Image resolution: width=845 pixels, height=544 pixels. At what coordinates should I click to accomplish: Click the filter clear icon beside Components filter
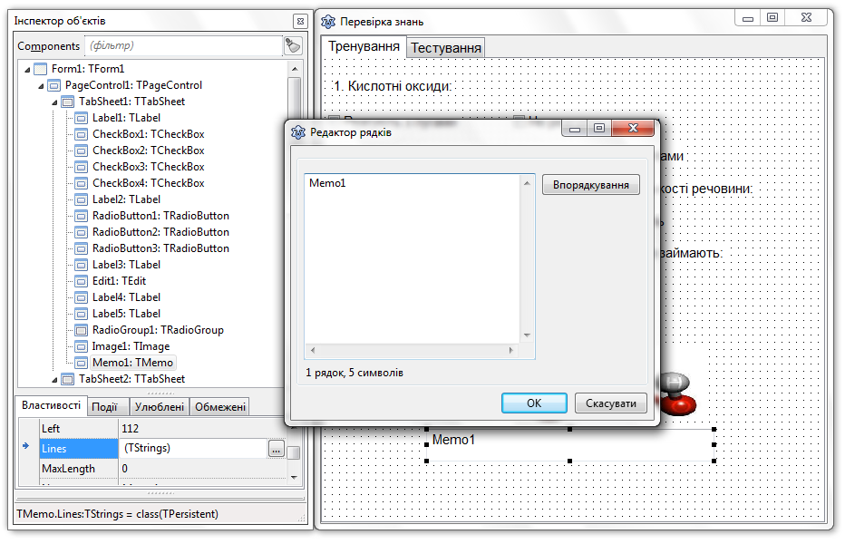[293, 46]
